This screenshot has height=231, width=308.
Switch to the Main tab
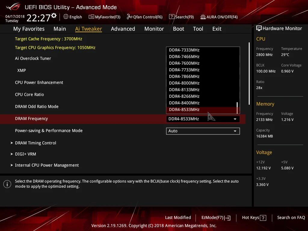(60, 29)
